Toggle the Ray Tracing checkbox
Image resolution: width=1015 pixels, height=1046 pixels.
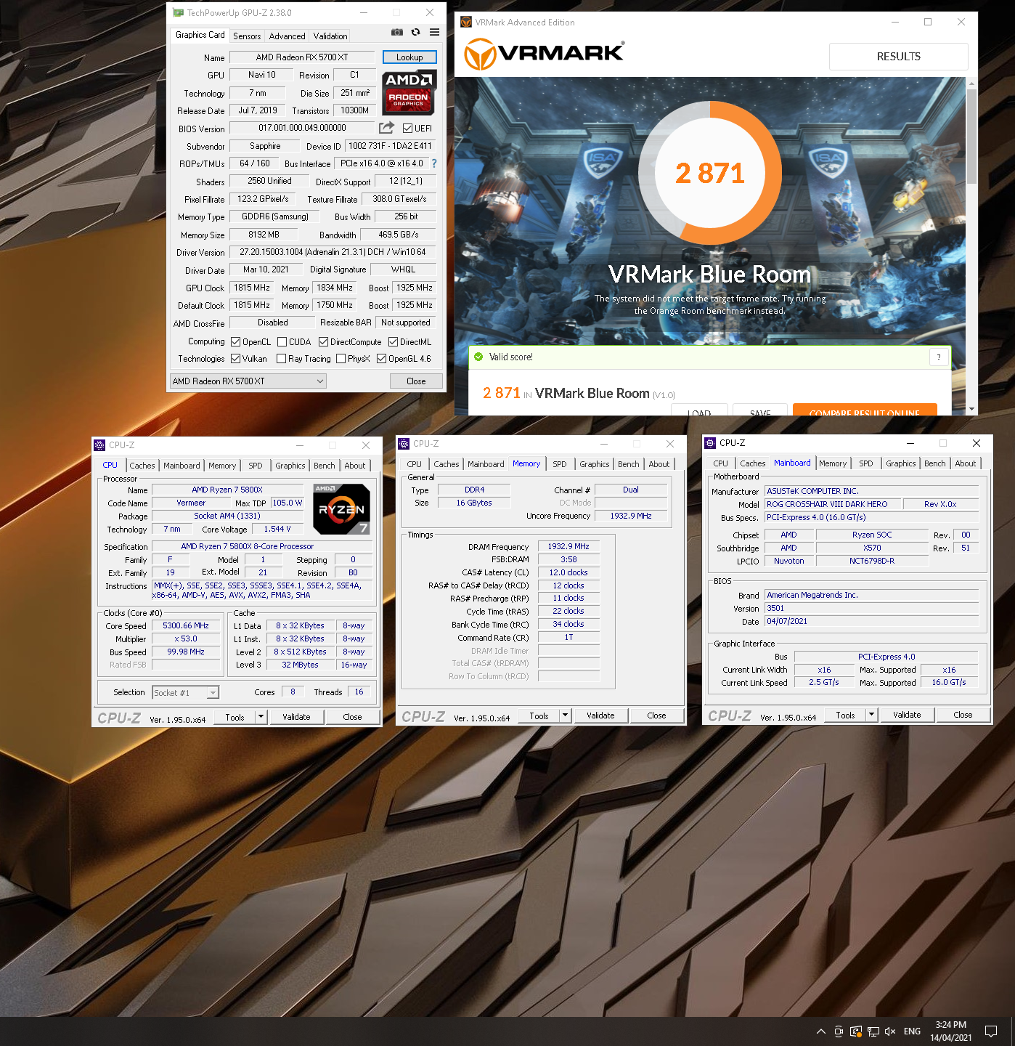(x=282, y=359)
